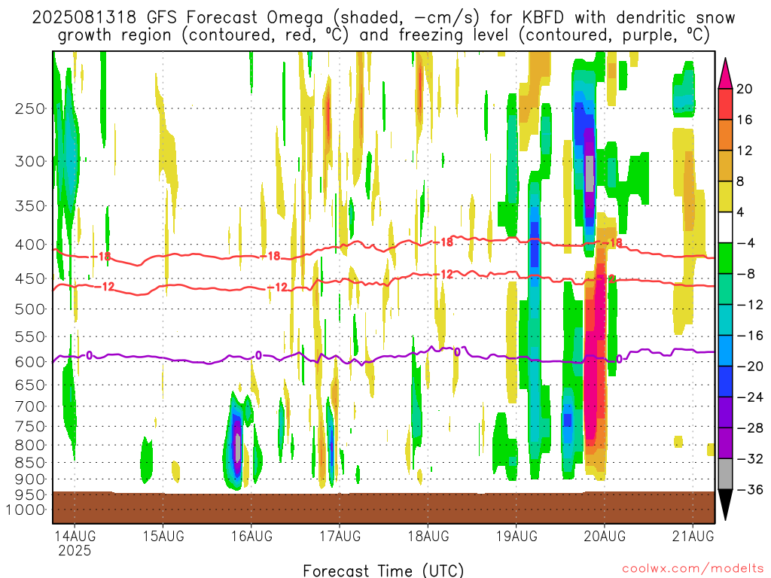Click the pink arrow at colorbar top
771x578 pixels.
[x=725, y=75]
